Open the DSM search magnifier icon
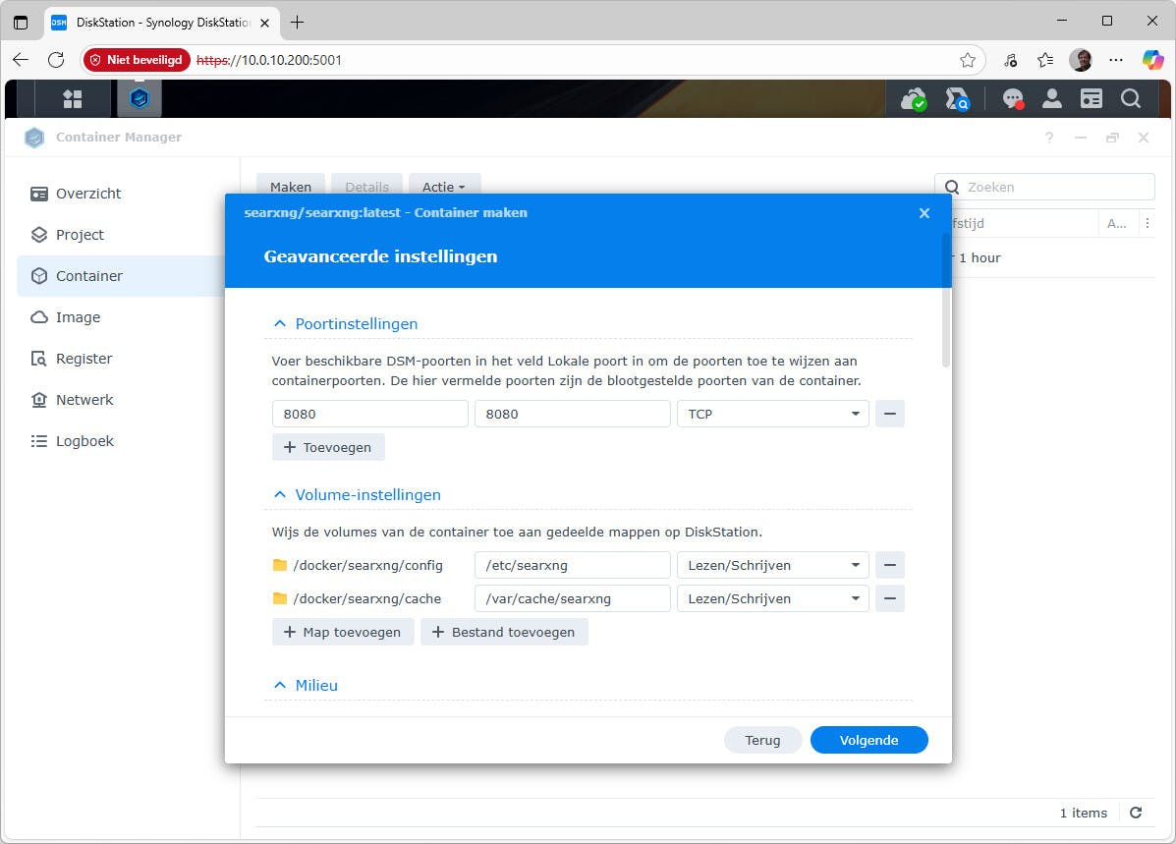The height and width of the screenshot is (844, 1176). (1130, 99)
